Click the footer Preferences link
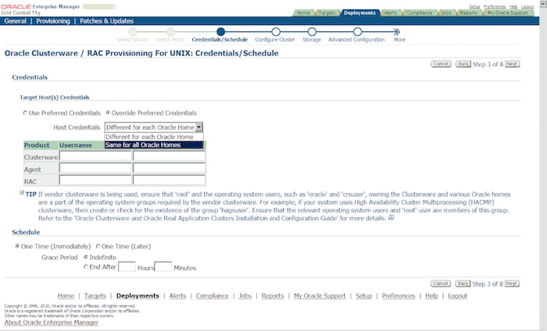This screenshot has height=331, width=547. (399, 296)
